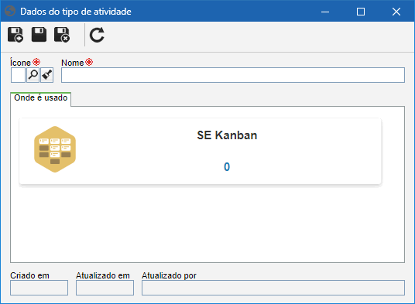Click the plain Save disk icon

39,35
